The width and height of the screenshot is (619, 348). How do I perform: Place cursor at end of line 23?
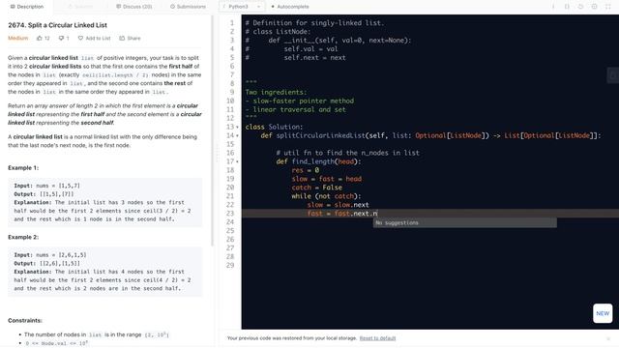pos(378,214)
